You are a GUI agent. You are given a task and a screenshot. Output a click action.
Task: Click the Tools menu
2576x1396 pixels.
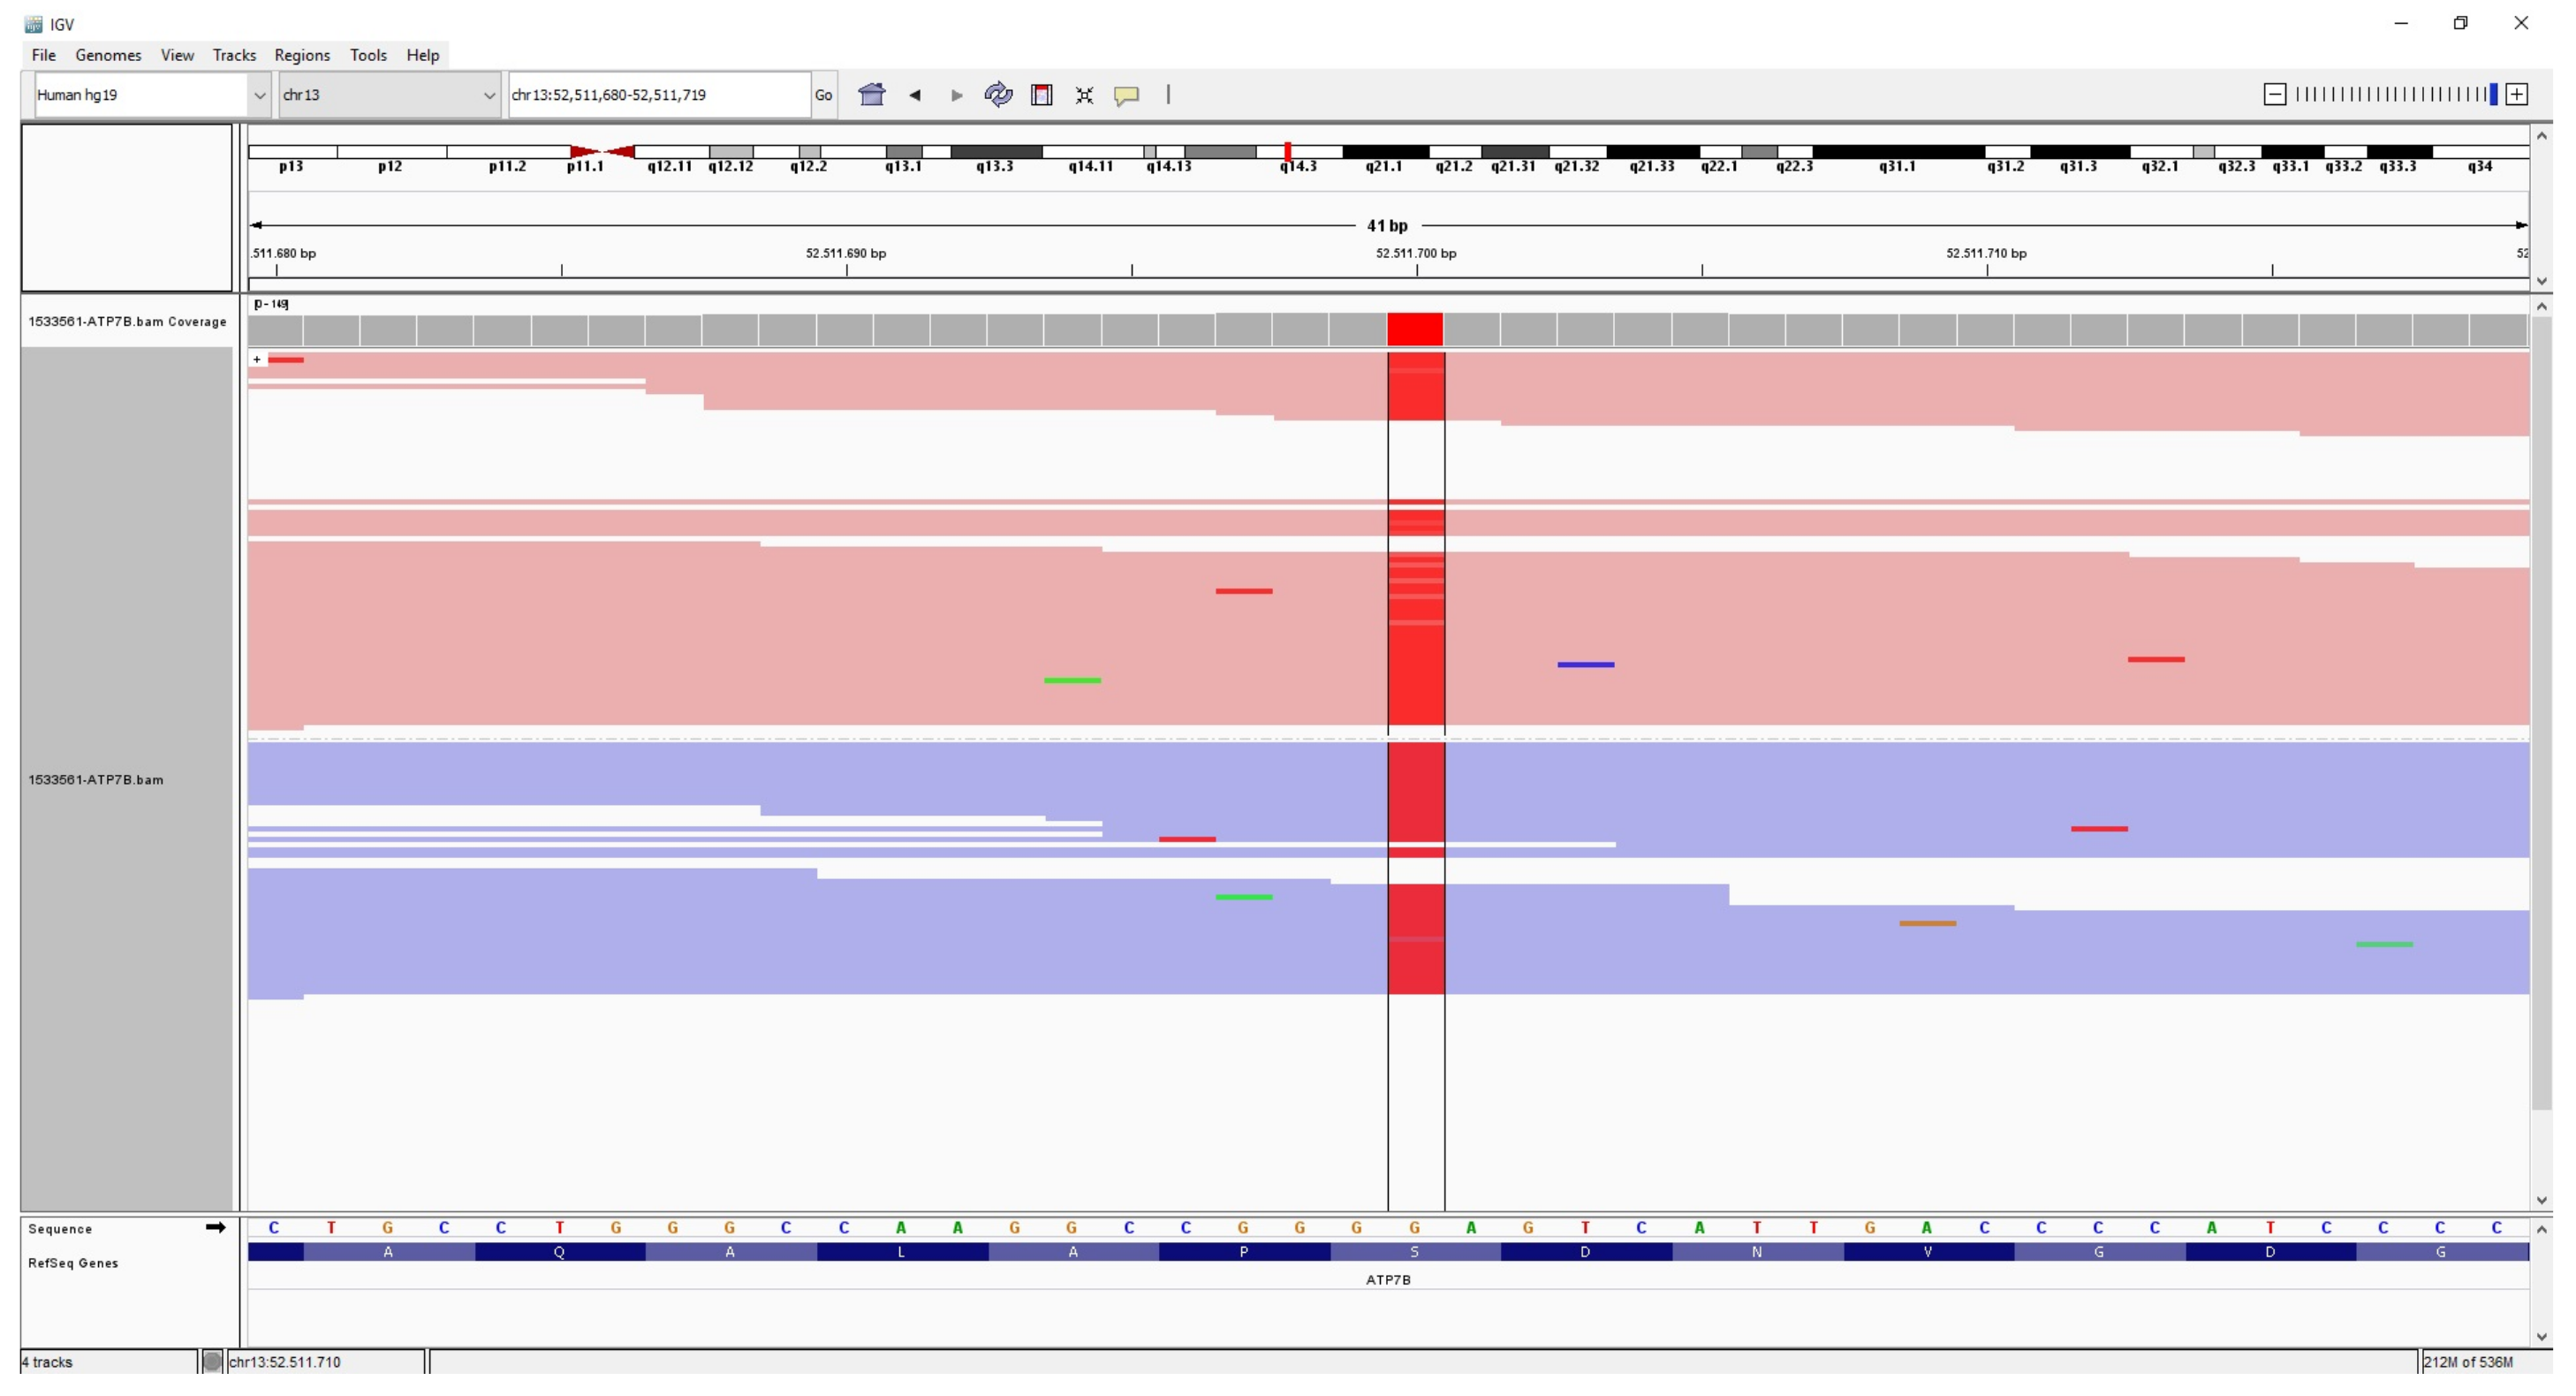click(x=368, y=55)
